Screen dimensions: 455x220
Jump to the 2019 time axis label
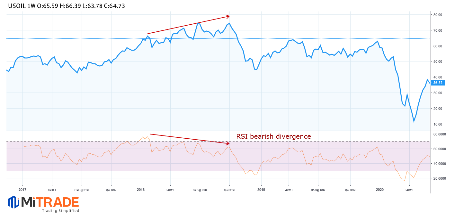point(261,190)
